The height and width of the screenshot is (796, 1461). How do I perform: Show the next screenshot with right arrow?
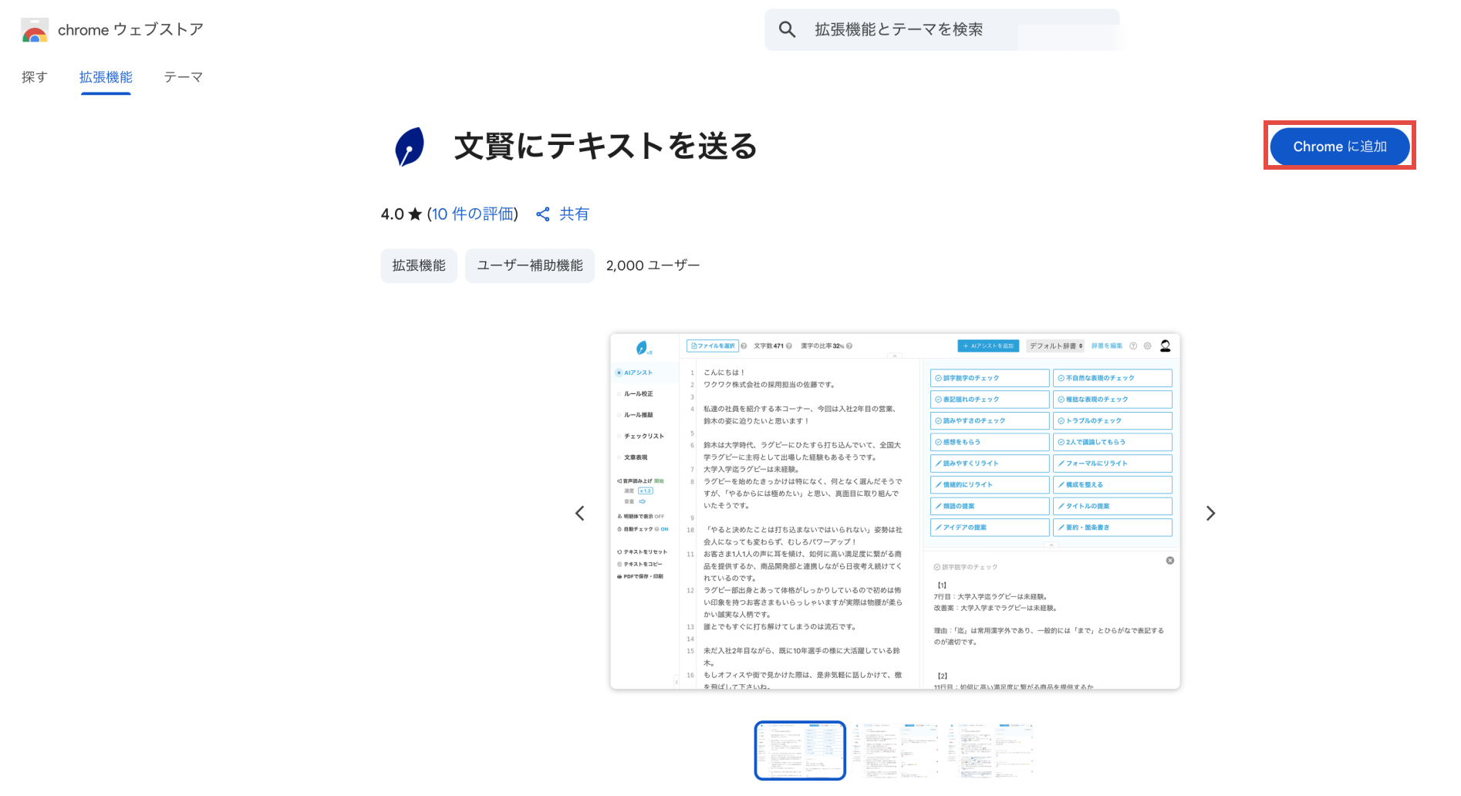(1210, 514)
